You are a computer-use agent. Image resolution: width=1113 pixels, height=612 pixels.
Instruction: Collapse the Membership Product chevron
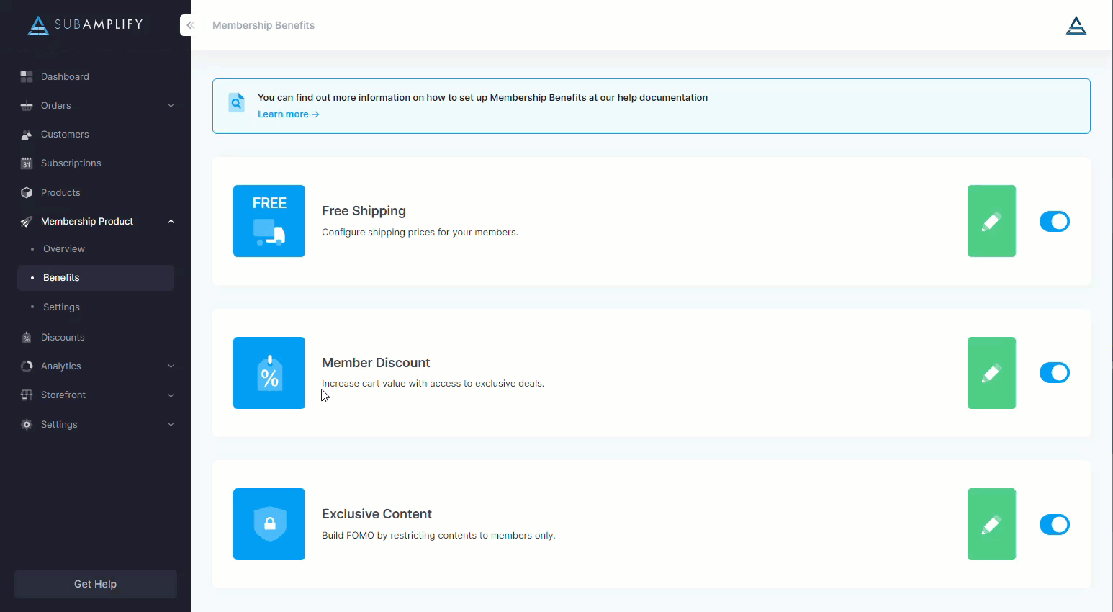pos(171,222)
